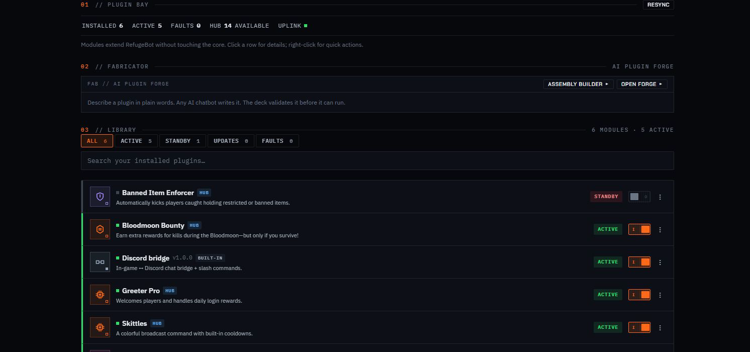750x352 pixels.
Task: Click the Skittles plugin name
Action: [x=135, y=323]
